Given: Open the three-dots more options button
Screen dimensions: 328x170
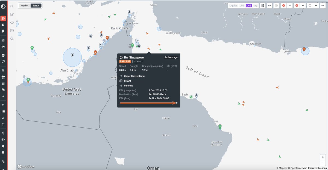Looking at the screenshot, I should [323, 5].
